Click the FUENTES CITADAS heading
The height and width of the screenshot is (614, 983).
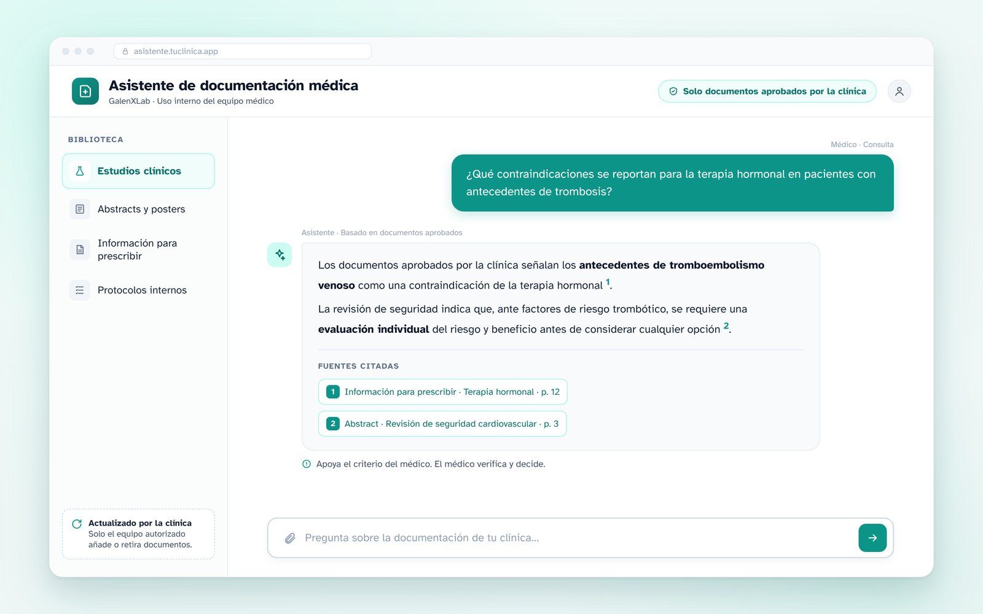358,366
